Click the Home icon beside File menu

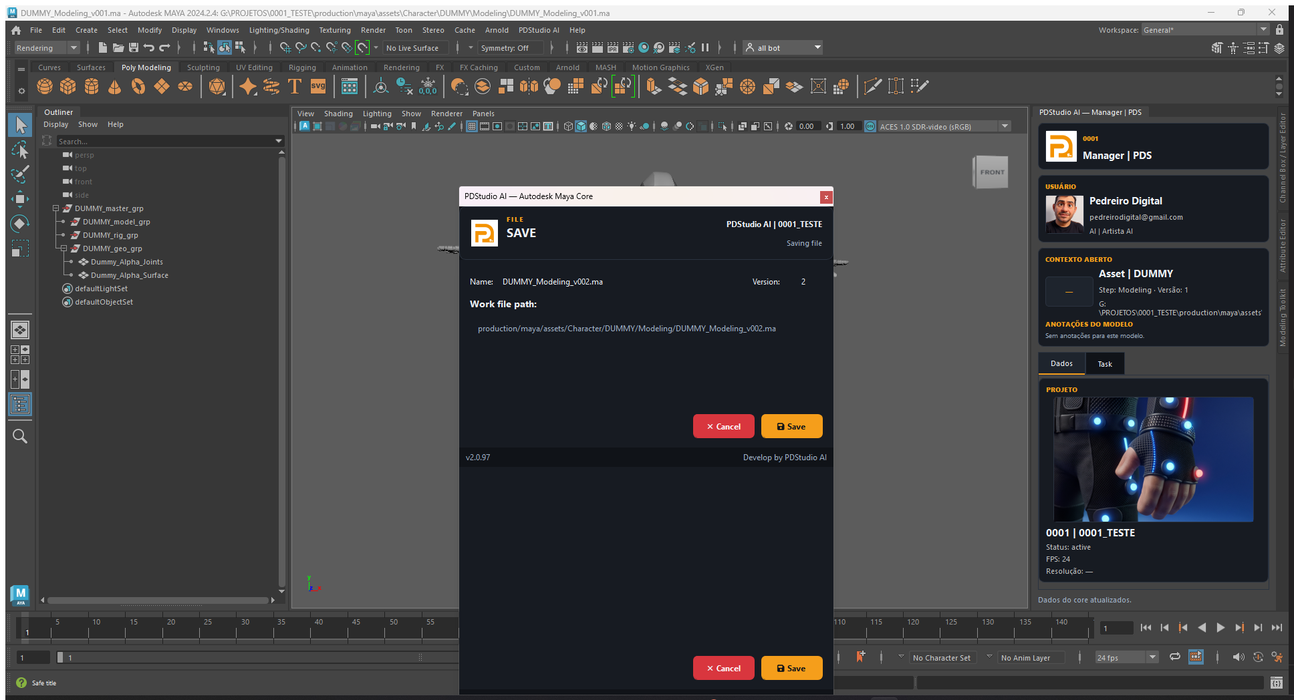pyautogui.click(x=16, y=30)
